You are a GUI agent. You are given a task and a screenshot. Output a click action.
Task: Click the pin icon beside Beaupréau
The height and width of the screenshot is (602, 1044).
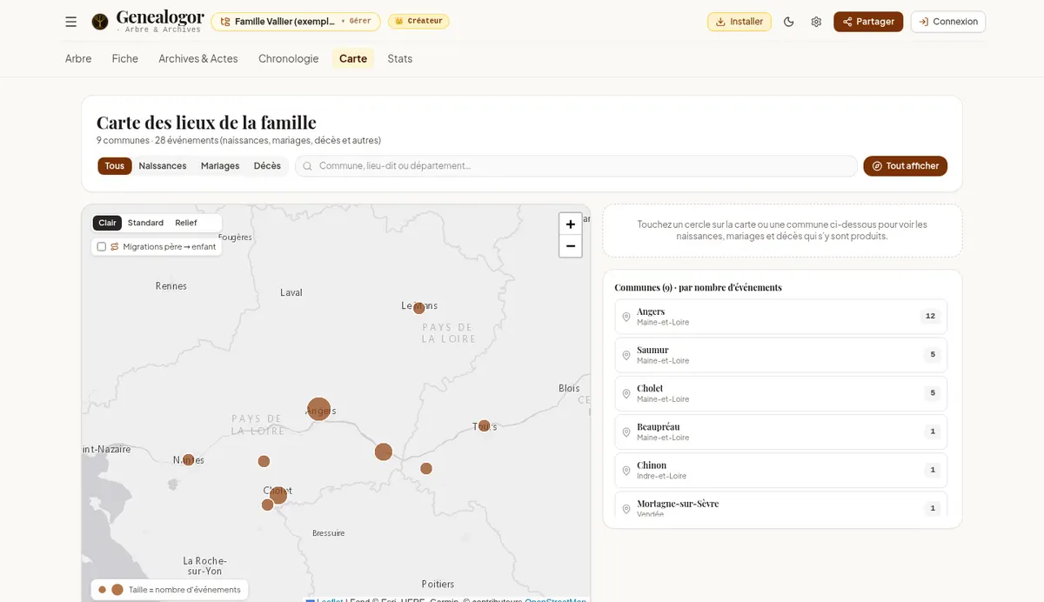click(626, 431)
